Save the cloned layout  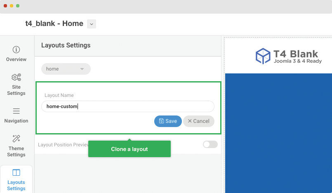168,121
